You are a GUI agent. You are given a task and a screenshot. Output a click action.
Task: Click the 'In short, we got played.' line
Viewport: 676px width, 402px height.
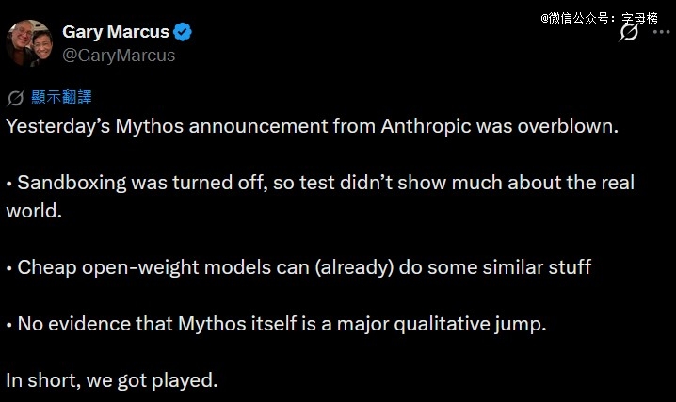coord(111,380)
